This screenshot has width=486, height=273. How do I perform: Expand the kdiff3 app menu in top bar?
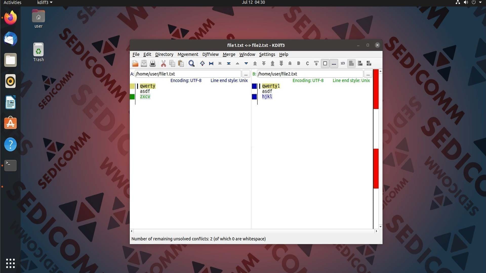coord(45,3)
